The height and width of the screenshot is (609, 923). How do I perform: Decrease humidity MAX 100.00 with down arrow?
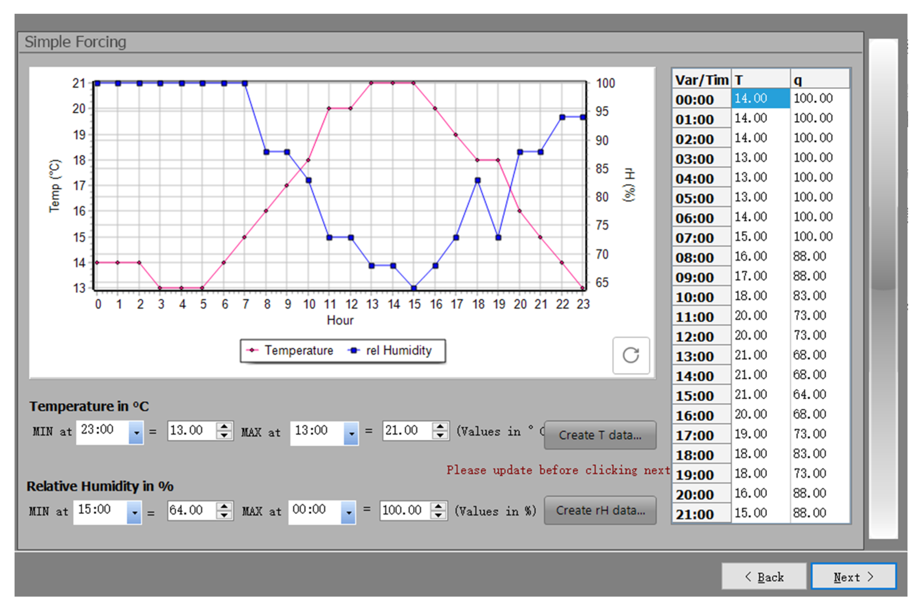click(438, 515)
